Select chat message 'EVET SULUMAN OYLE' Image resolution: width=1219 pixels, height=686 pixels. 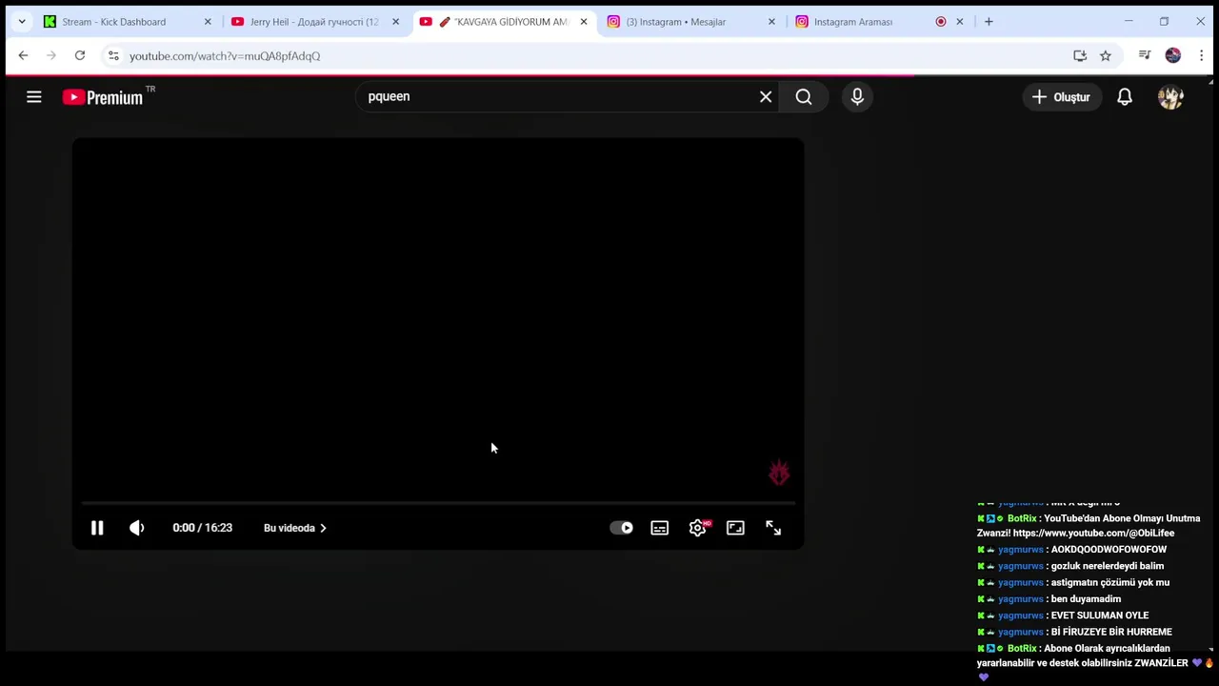click(1100, 615)
